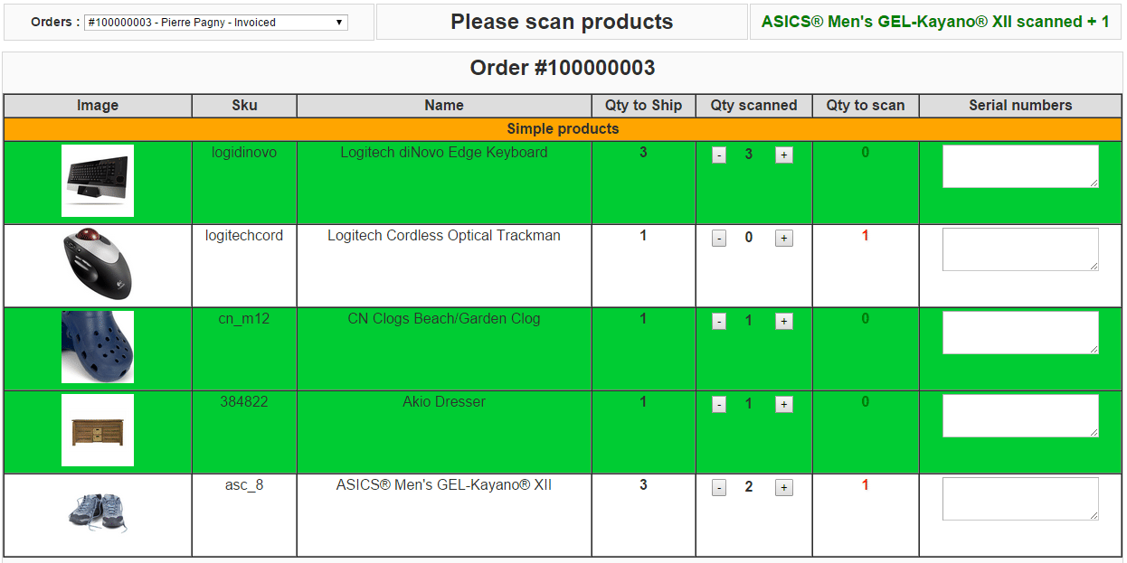1127x563 pixels.
Task: Click the sku text 384822
Action: (244, 402)
